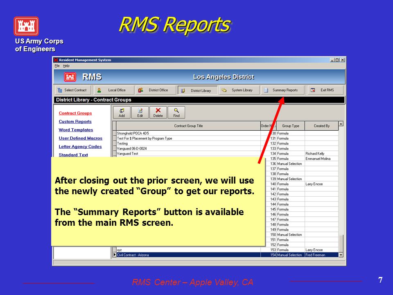This screenshot has width=393, height=295.
Task: Open the Standard Text link
Action: click(73, 155)
